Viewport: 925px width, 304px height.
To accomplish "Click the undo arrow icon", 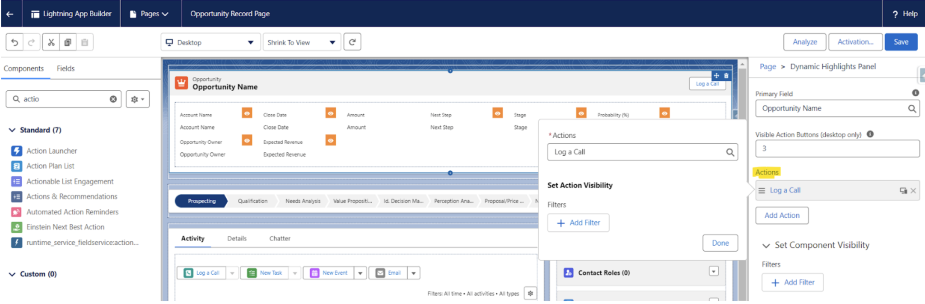I will [x=14, y=42].
